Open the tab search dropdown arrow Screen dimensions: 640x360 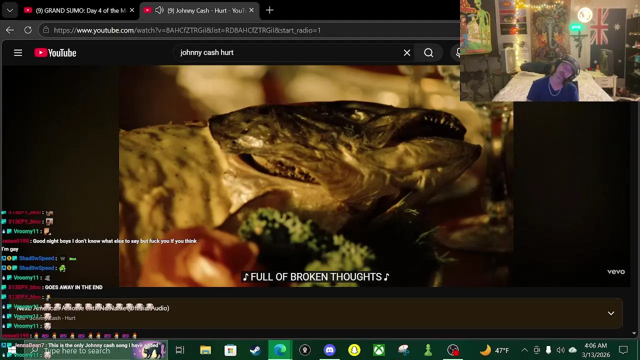tap(9, 10)
